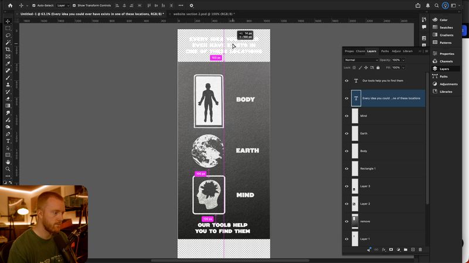Switch to the Paths tab

pyautogui.click(x=385, y=51)
